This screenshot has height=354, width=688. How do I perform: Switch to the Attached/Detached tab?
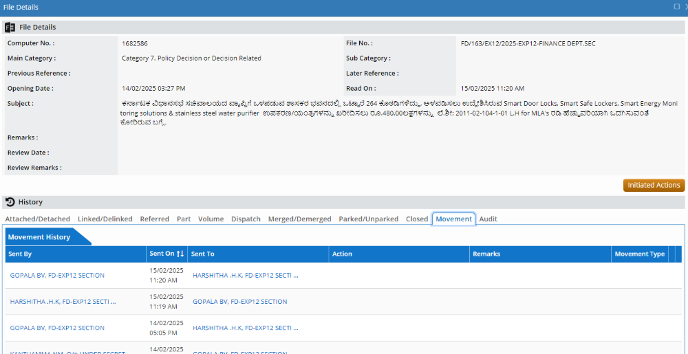(x=38, y=219)
